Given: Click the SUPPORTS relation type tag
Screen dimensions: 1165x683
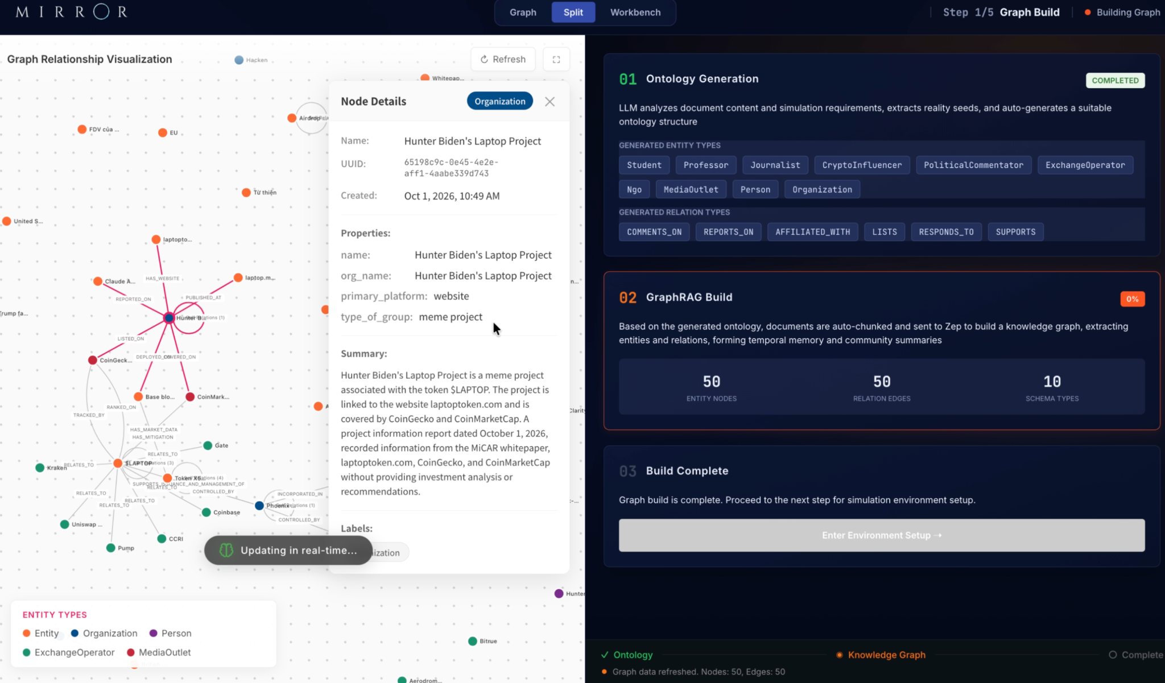Looking at the screenshot, I should [x=1015, y=232].
